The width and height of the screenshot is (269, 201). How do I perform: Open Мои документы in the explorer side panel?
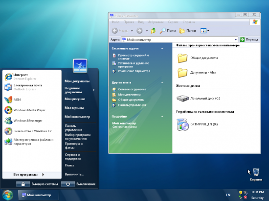(x=129, y=95)
